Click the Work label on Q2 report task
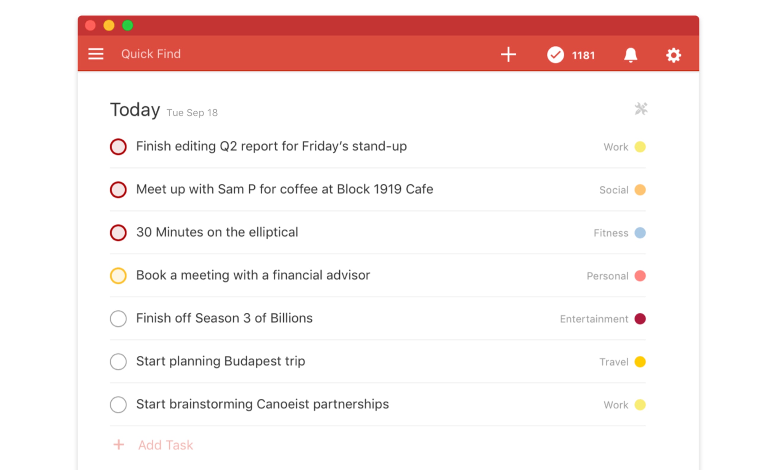The image size is (777, 470). click(616, 147)
